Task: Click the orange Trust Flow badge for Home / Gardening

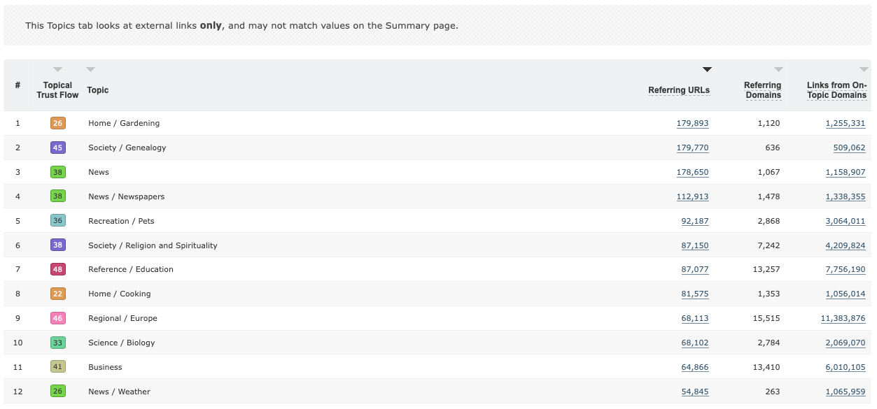Action: click(x=58, y=123)
